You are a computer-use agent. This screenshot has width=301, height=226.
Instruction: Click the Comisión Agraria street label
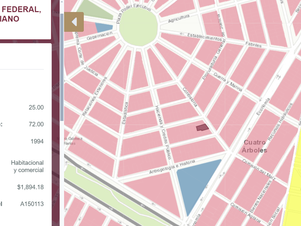pos(245,212)
